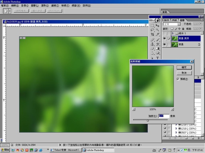Screen dimensions: 205x153
Task: Select the Sharpen/Blur tool
Action: pos(152,53)
